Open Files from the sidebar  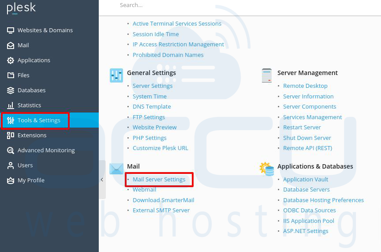[23, 75]
